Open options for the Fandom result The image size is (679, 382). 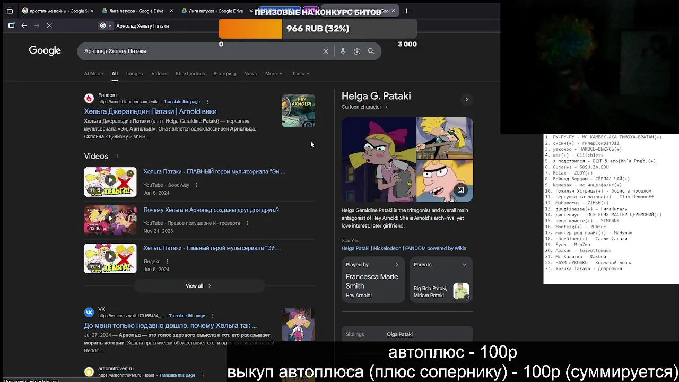pyautogui.click(x=207, y=102)
